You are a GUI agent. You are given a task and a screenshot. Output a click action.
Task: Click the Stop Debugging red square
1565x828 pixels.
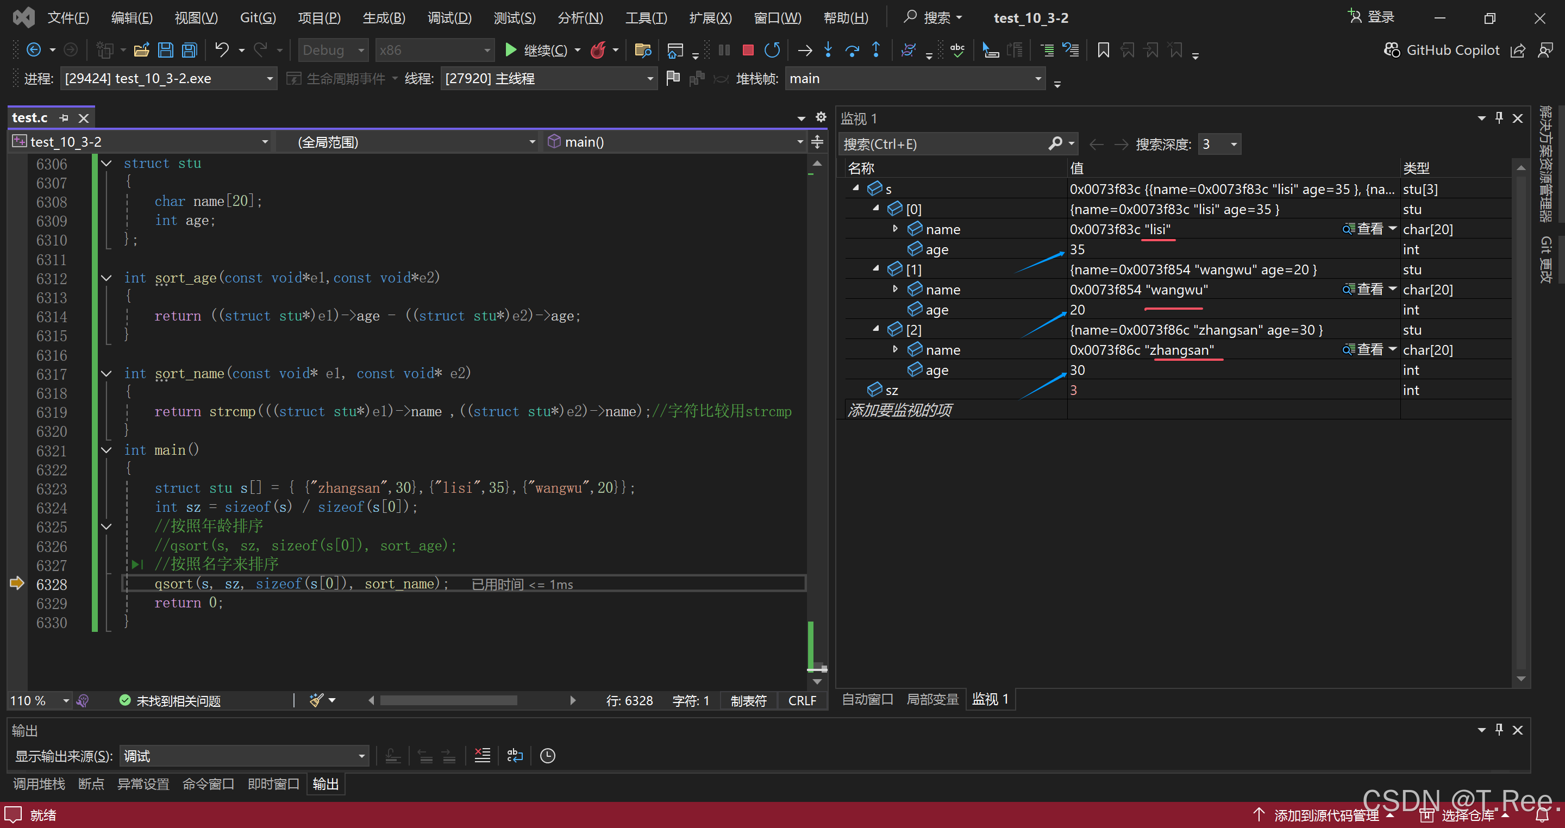pyautogui.click(x=748, y=51)
